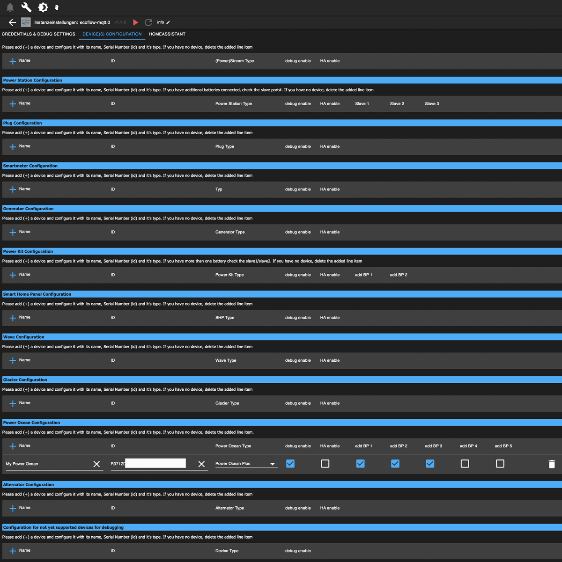Click the Power Ocean Configuration header
The height and width of the screenshot is (562, 562).
coord(282,423)
